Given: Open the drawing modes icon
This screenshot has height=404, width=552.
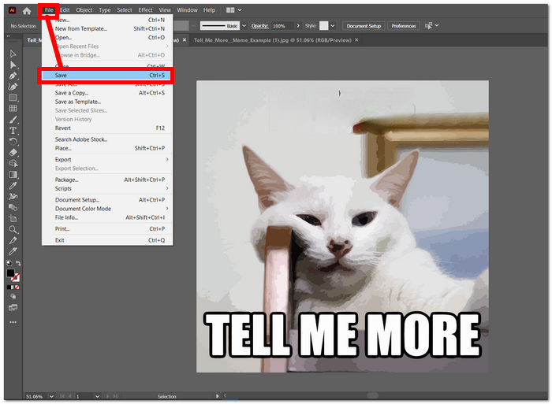Looking at the screenshot, I should click(x=13, y=296).
